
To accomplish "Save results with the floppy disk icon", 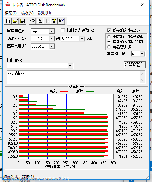I will (22, 21).
